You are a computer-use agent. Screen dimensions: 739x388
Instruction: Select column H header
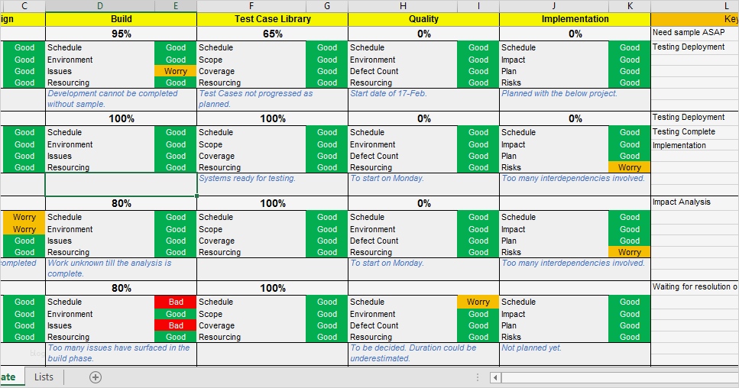pyautogui.click(x=403, y=6)
